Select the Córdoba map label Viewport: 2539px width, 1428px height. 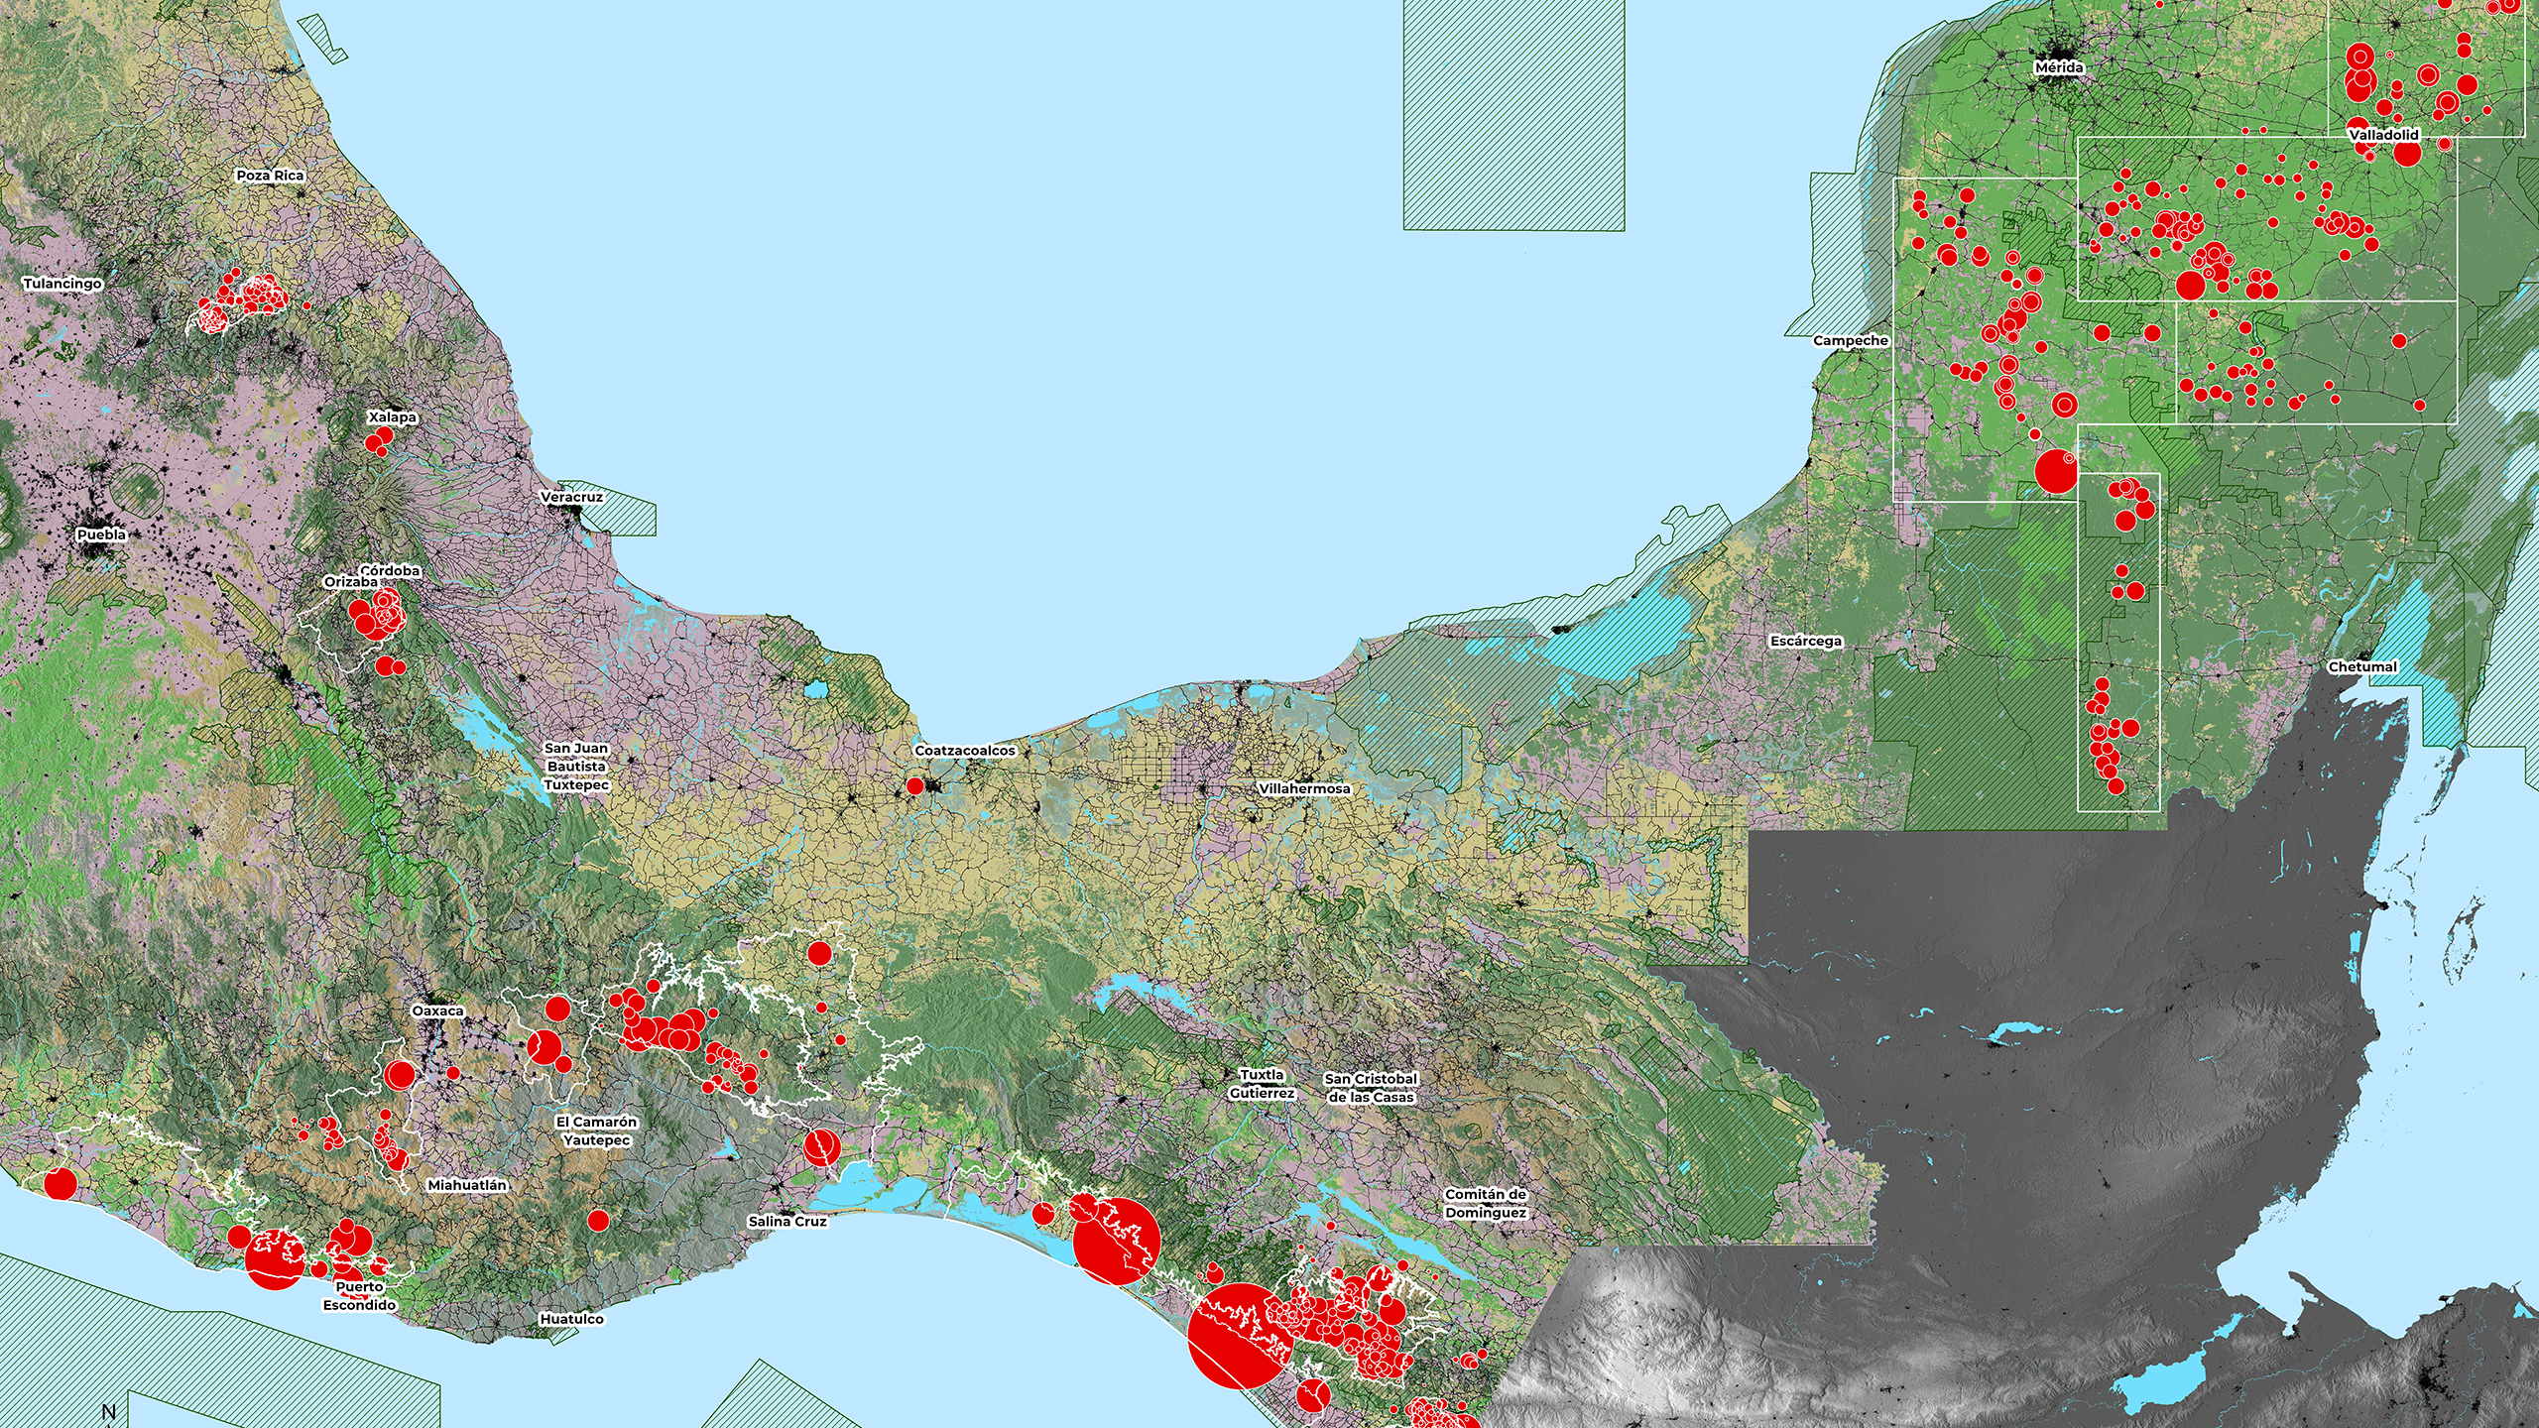click(x=390, y=571)
